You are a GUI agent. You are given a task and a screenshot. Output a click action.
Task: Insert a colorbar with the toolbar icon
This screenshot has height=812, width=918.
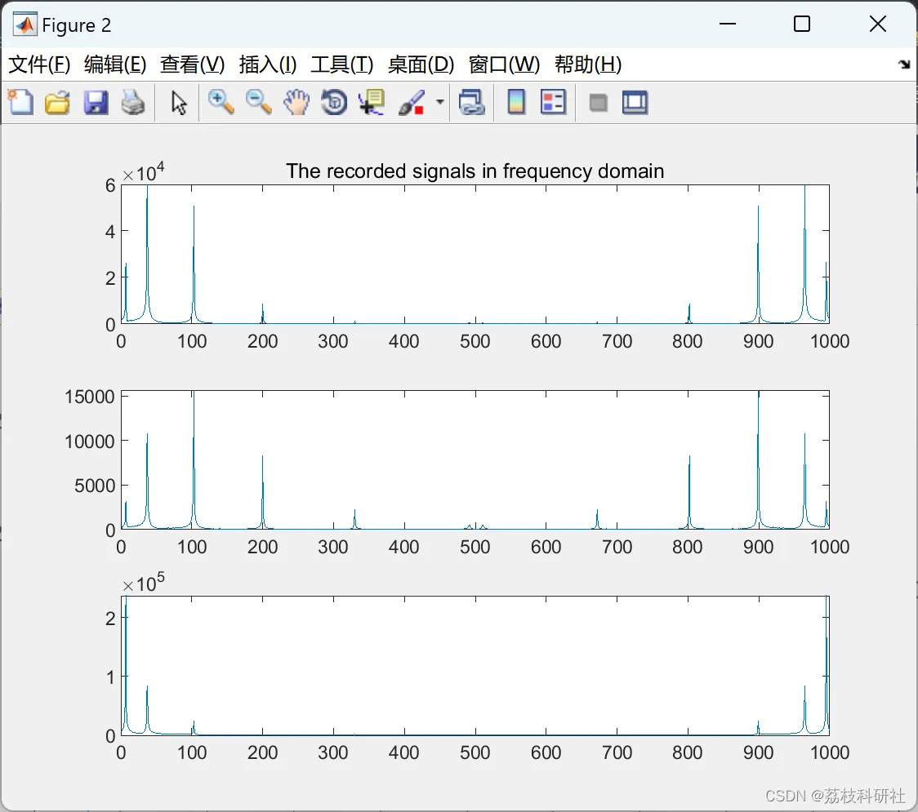coord(516,102)
